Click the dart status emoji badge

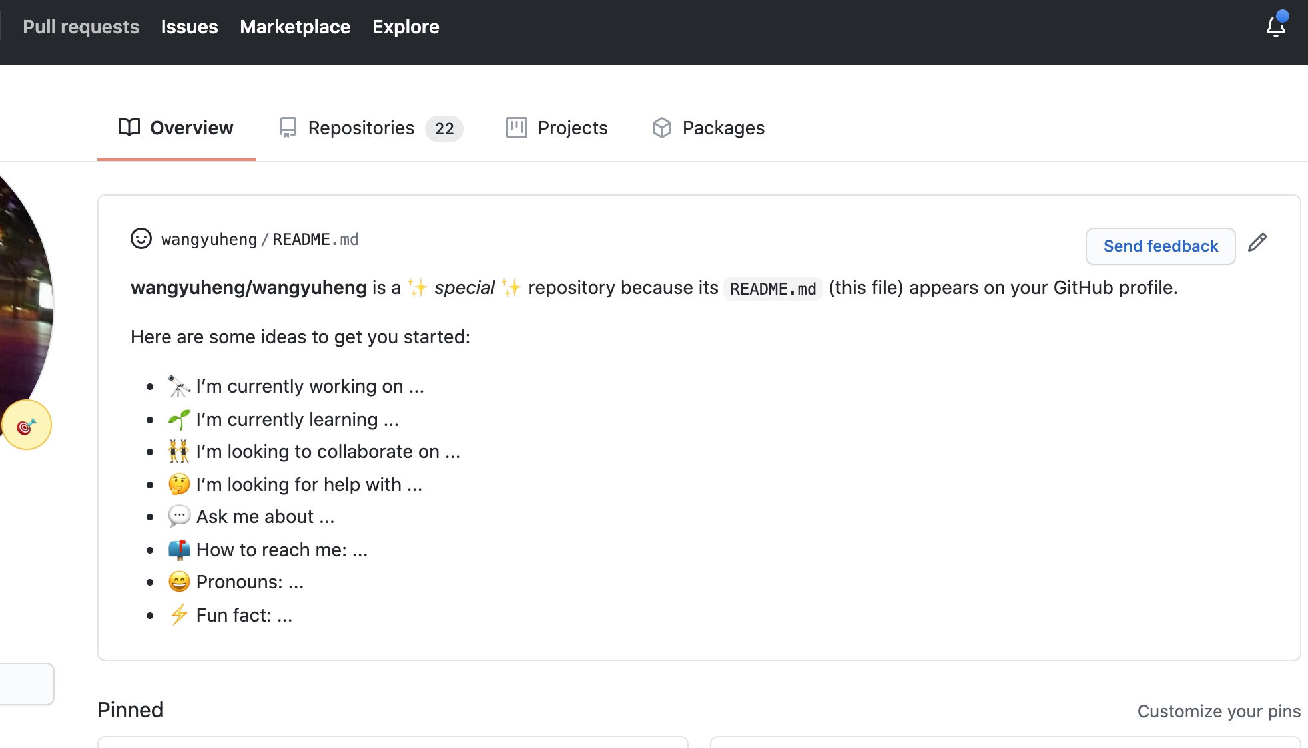[x=27, y=425]
